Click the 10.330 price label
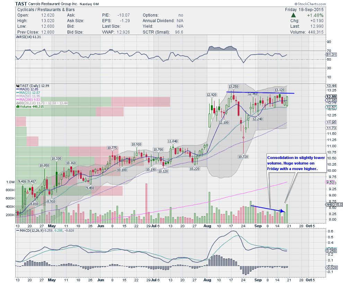Screen dimensions: 343x283 coord(56,159)
